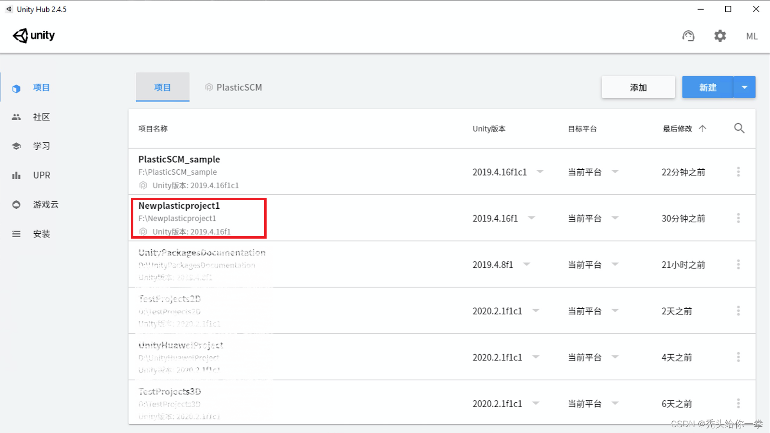Click the 添加 add button
The image size is (770, 433).
pos(638,87)
